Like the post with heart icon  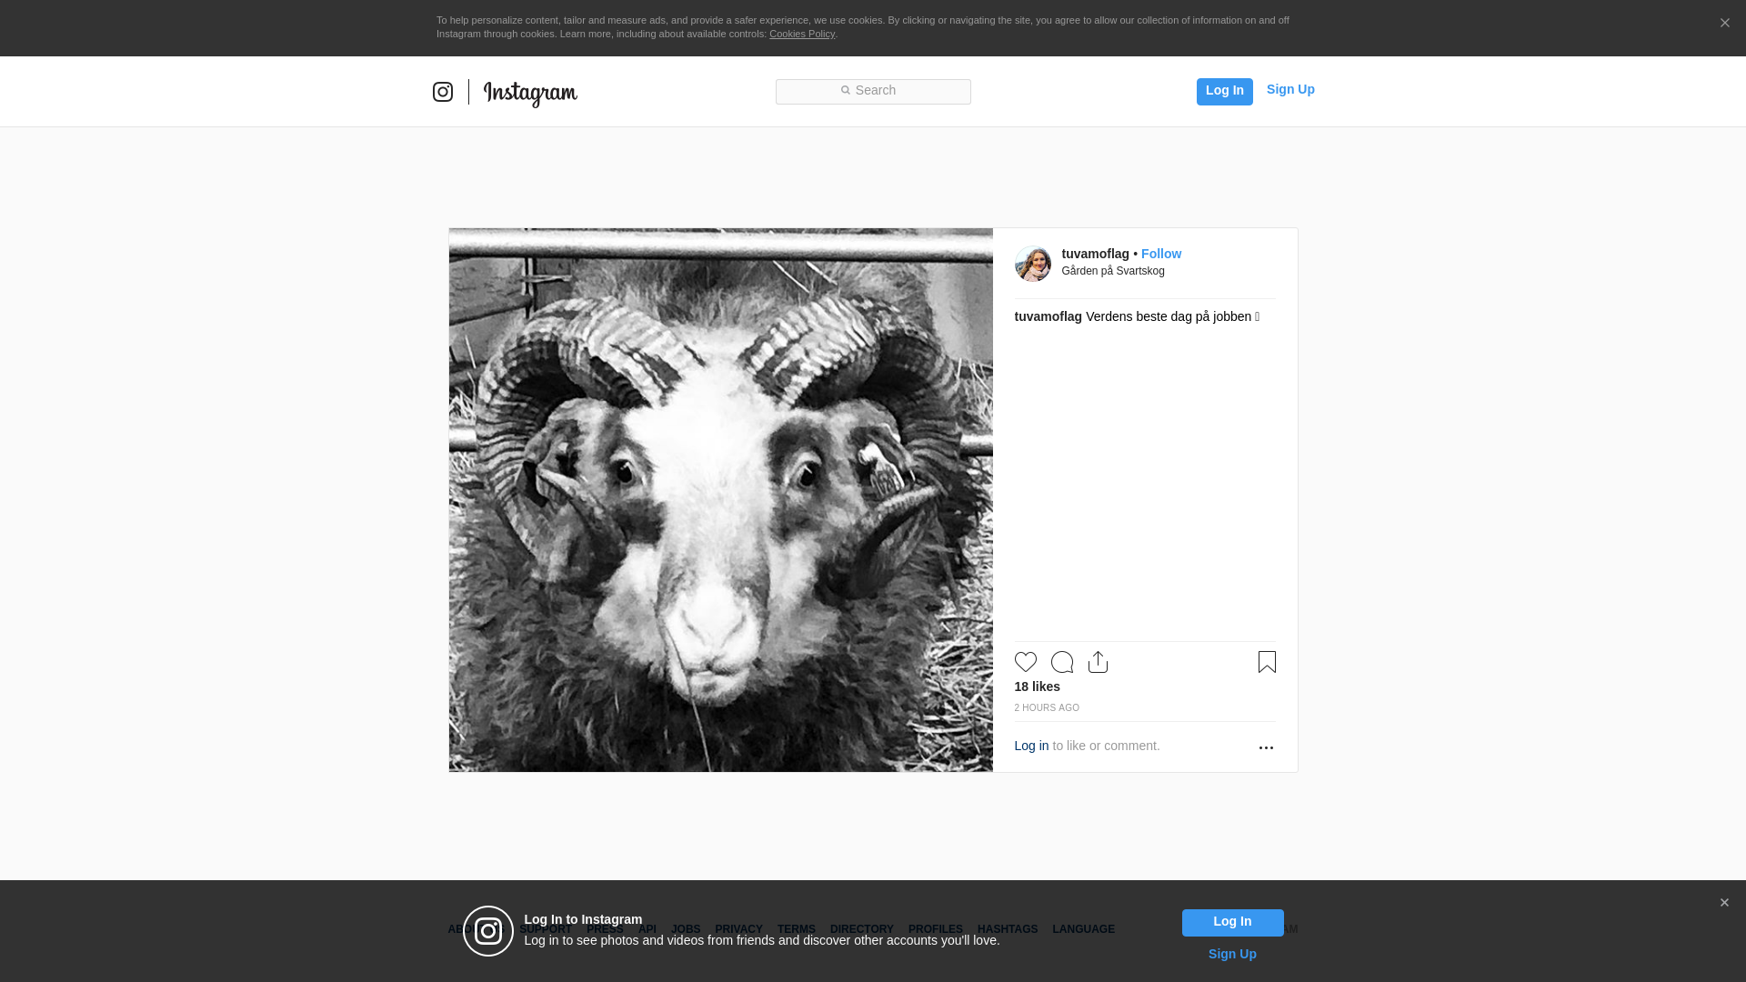1025,662
